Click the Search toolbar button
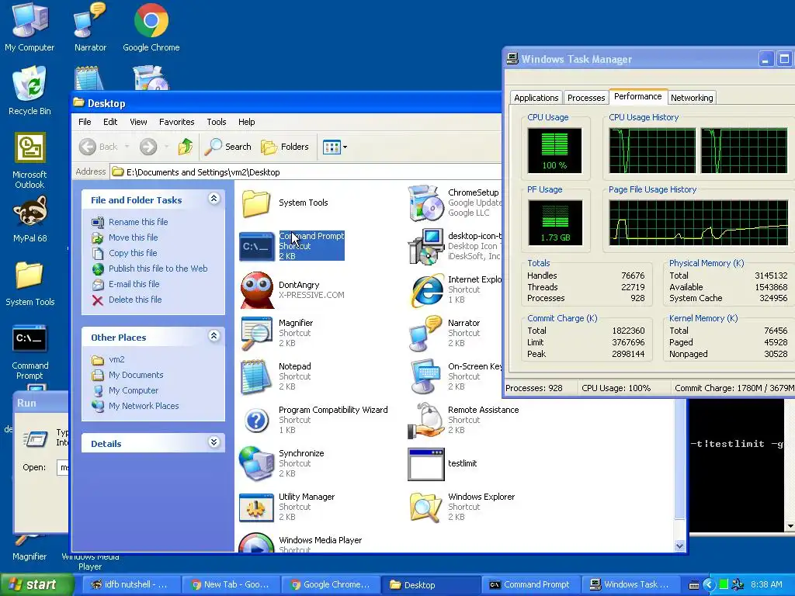Screen dimensions: 795x596 (x=227, y=147)
